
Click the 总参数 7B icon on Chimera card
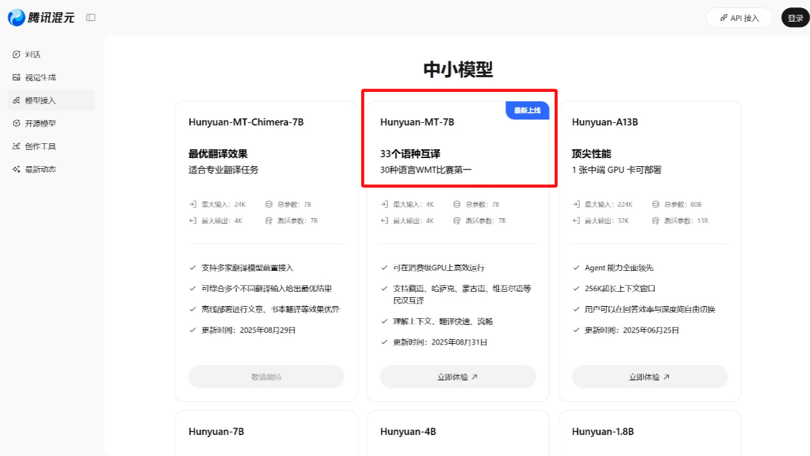click(x=269, y=204)
